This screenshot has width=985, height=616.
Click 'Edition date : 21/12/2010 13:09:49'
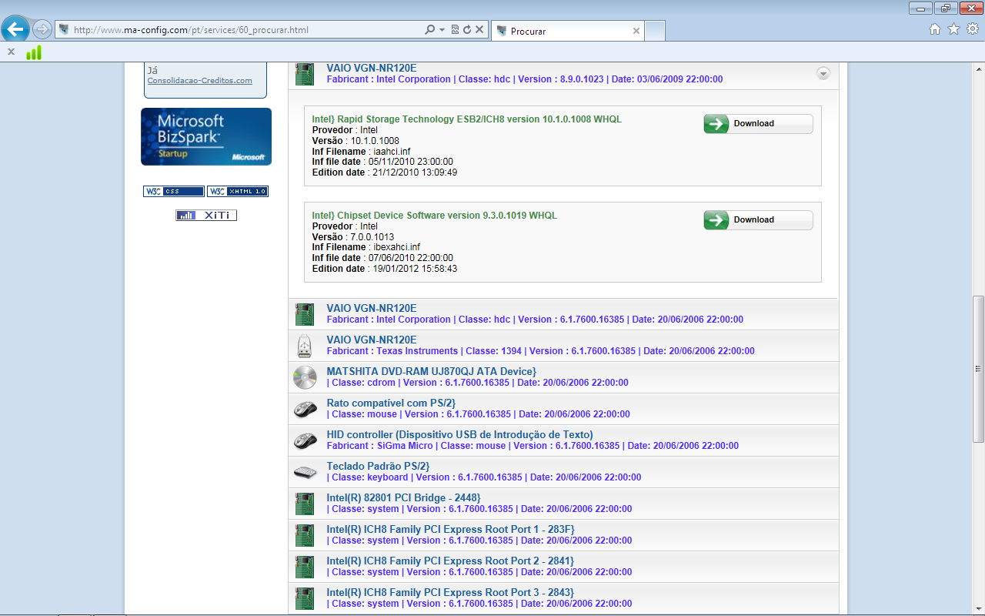click(385, 172)
